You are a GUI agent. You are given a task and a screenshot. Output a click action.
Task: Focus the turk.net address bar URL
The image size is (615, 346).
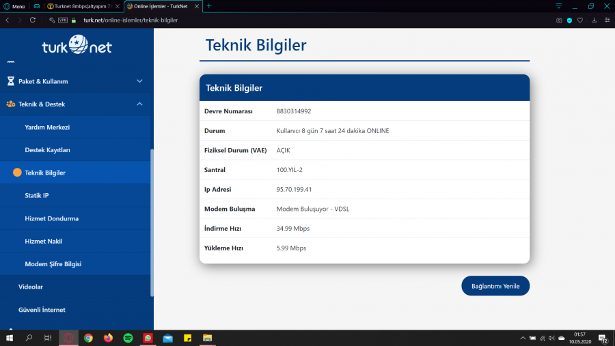click(x=131, y=20)
